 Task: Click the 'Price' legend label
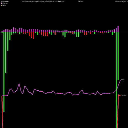click(4, 6)
